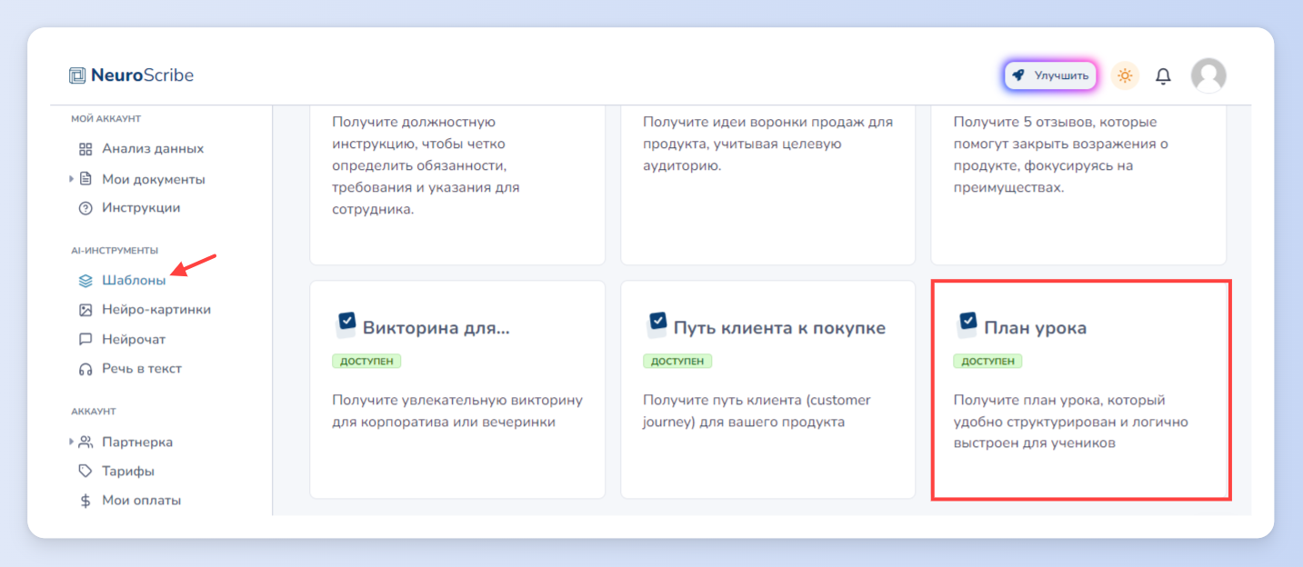The width and height of the screenshot is (1303, 567).
Task: Click ДОСТУПЕН badge on Викторина card
Action: tap(366, 362)
